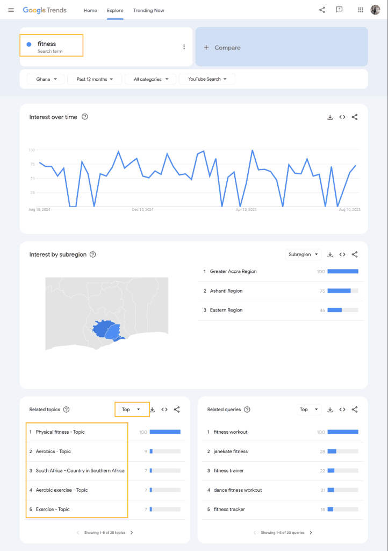Embed the Related queries widget

coord(342,409)
